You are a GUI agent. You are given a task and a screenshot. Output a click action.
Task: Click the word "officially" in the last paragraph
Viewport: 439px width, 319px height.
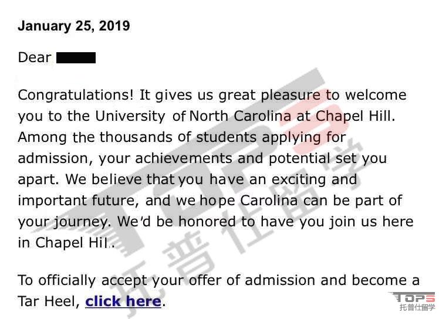(67, 281)
